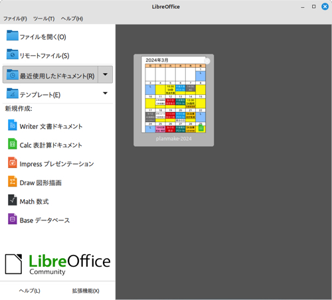
Task: Open the planmake-2024 calendar thumbnail
Action: (x=173, y=94)
